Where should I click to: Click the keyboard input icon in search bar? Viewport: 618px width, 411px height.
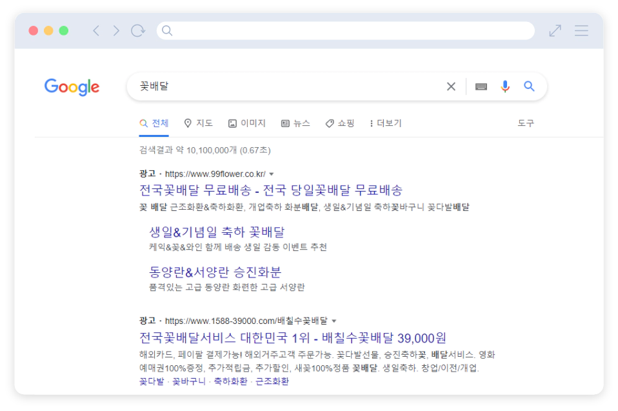(x=480, y=86)
